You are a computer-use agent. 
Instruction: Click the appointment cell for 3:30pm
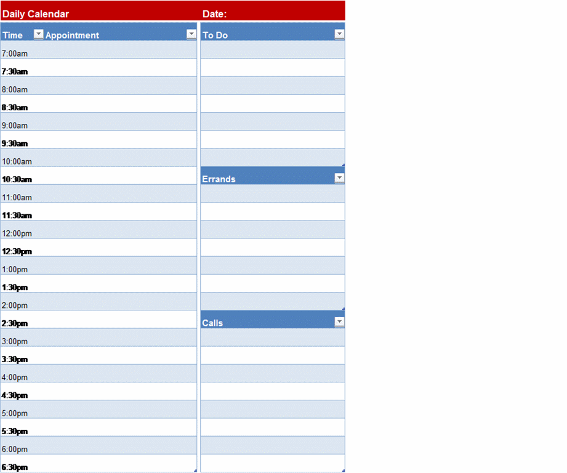coord(121,355)
